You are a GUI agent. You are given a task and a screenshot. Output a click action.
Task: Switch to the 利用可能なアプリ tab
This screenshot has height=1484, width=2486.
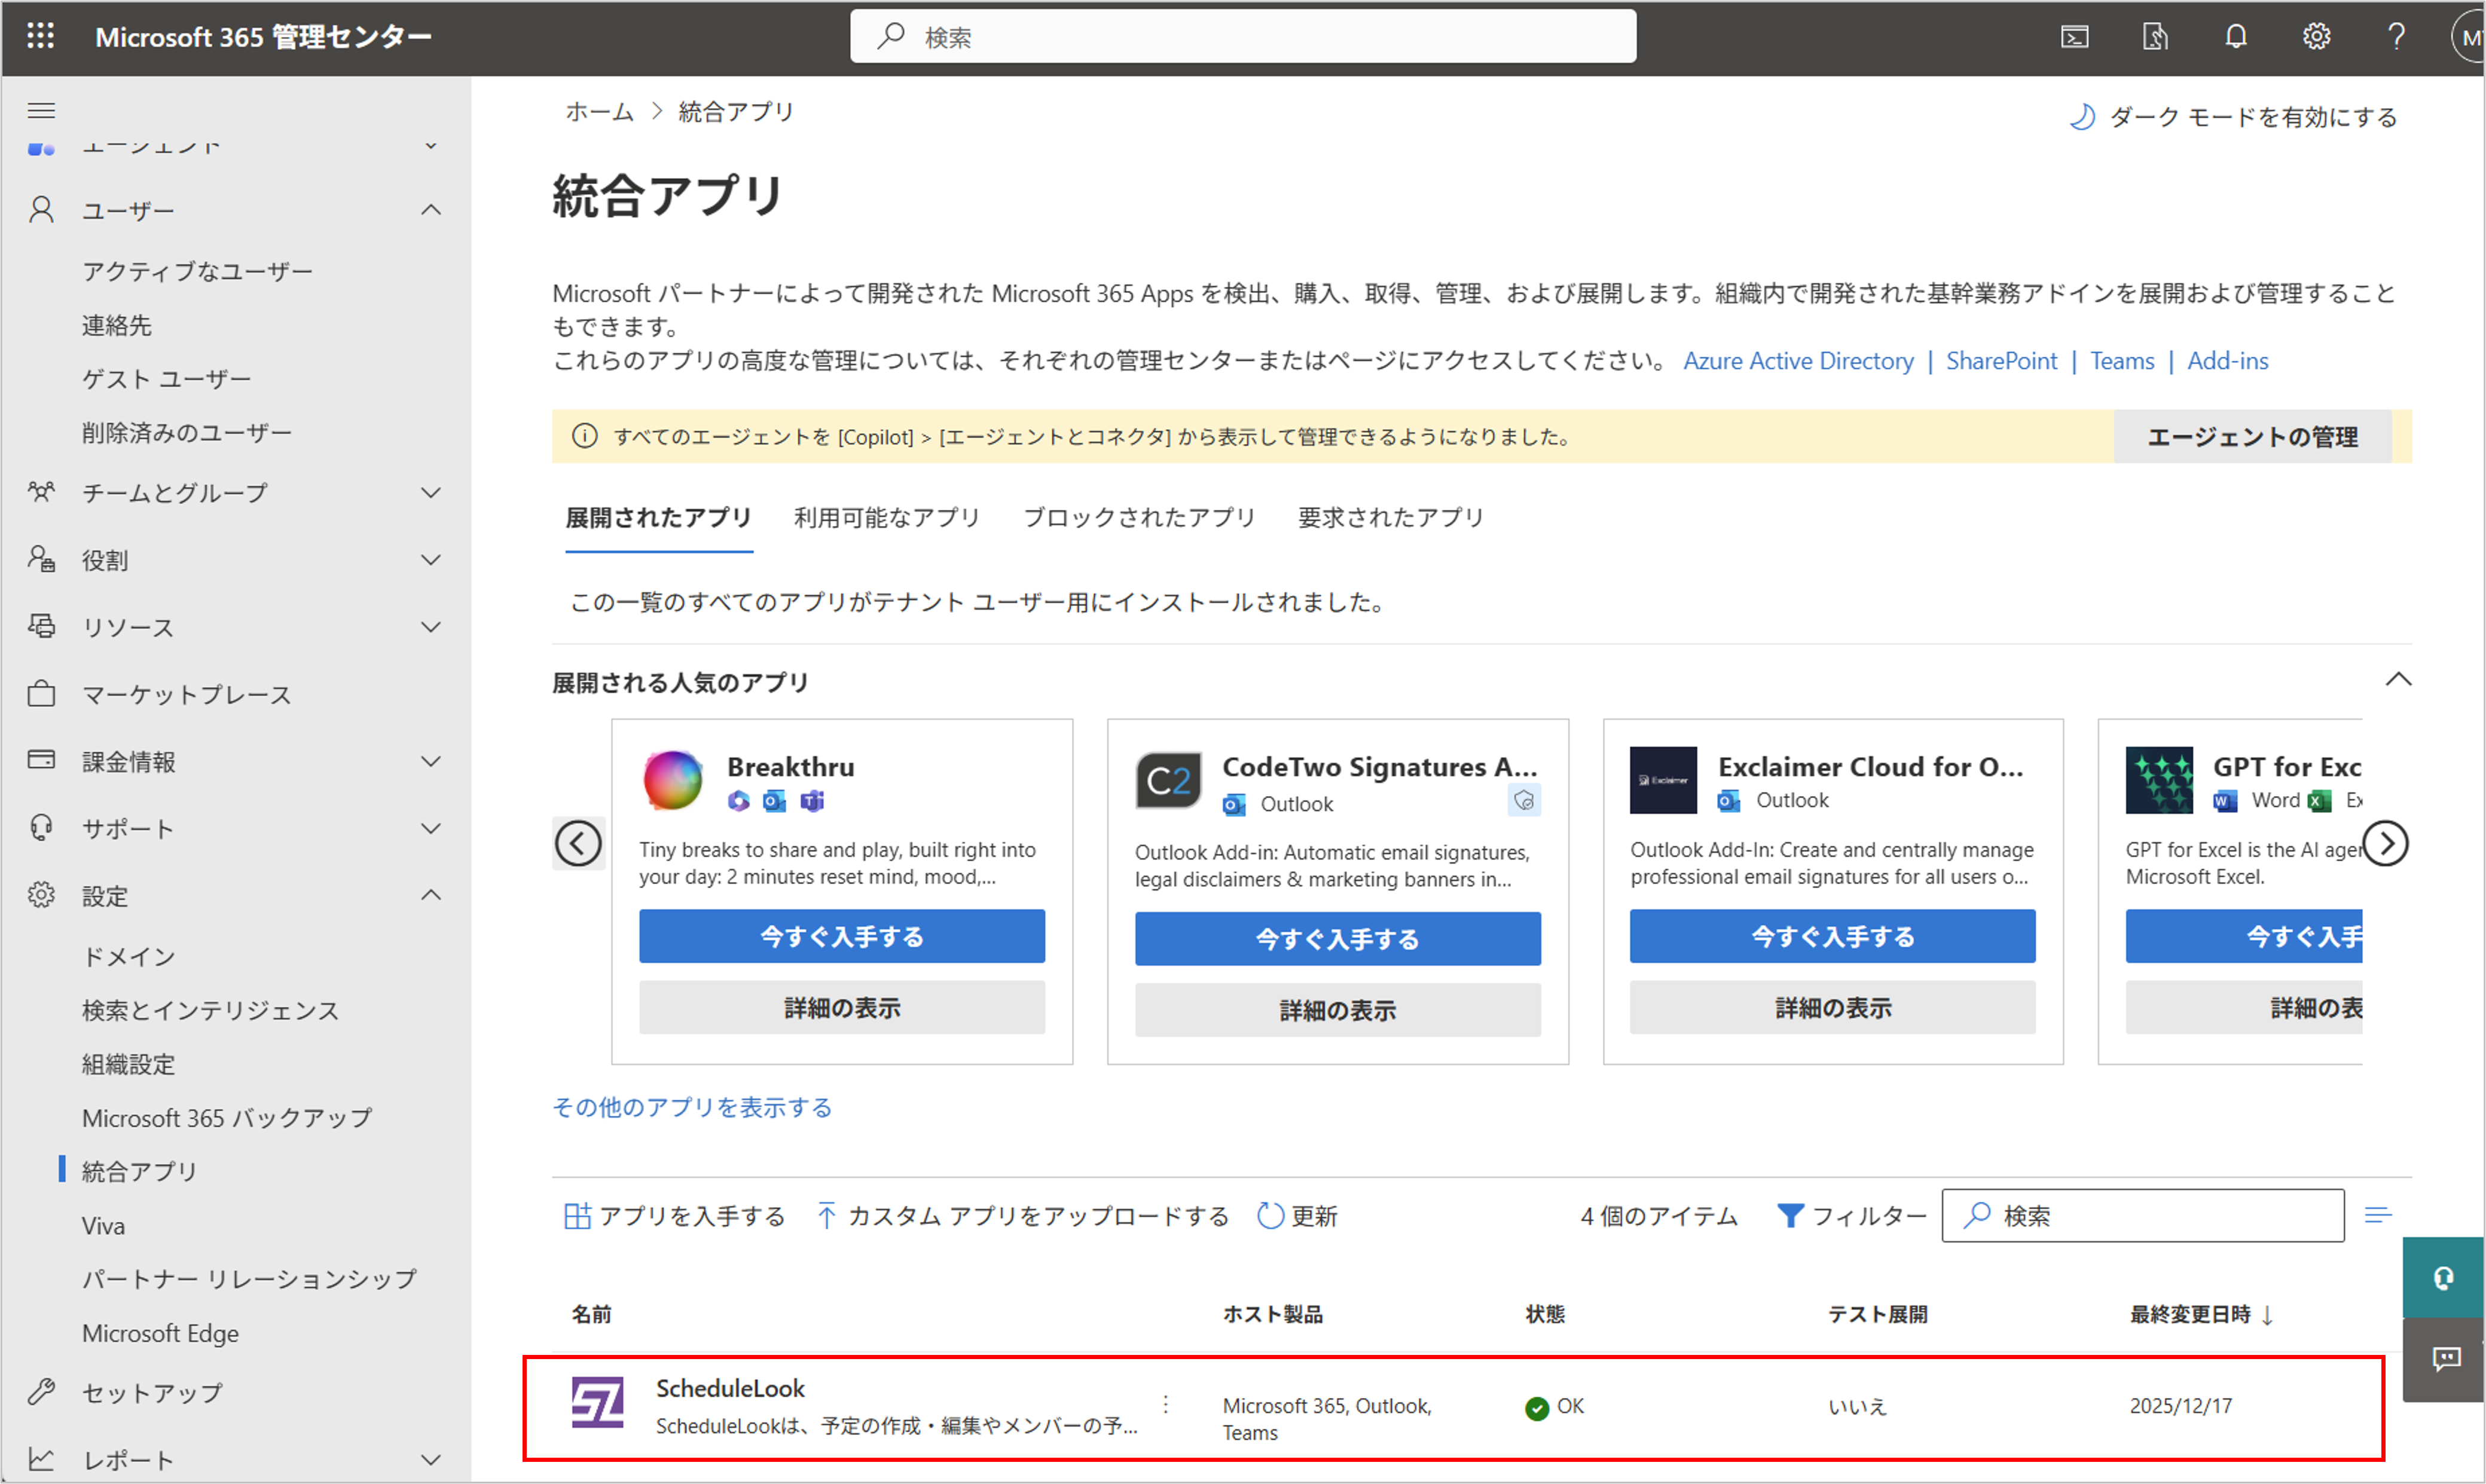(886, 518)
